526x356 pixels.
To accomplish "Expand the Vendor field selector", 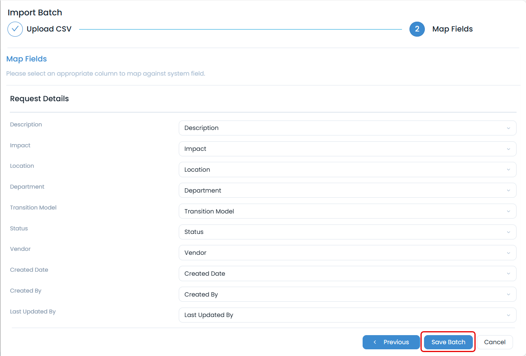I will [x=348, y=252].
